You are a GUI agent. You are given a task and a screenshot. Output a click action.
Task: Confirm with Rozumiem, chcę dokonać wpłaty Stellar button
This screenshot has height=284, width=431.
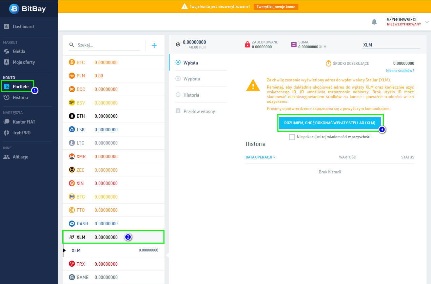(x=330, y=123)
